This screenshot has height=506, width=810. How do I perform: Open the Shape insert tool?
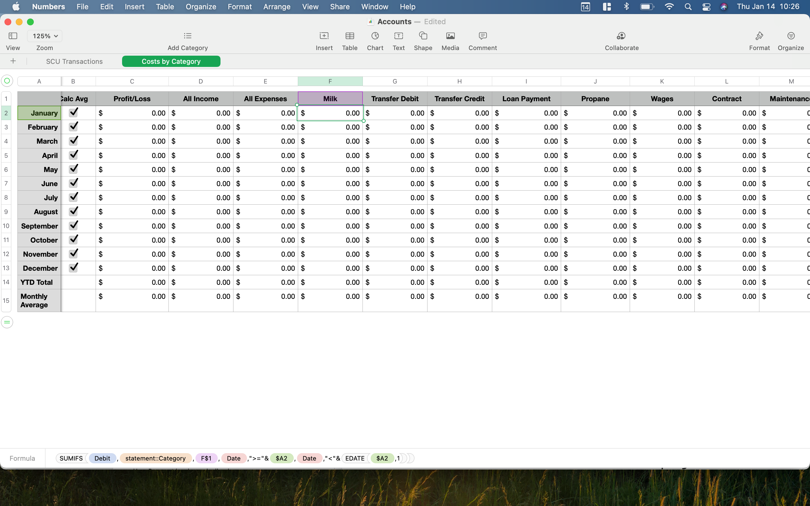423,36
